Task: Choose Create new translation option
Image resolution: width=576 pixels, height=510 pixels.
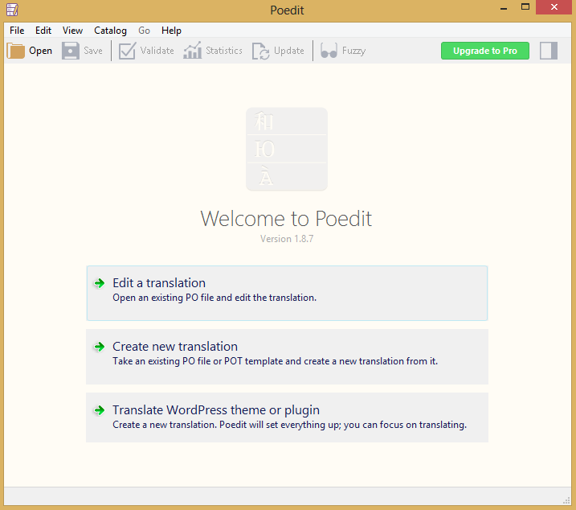Action: click(287, 356)
